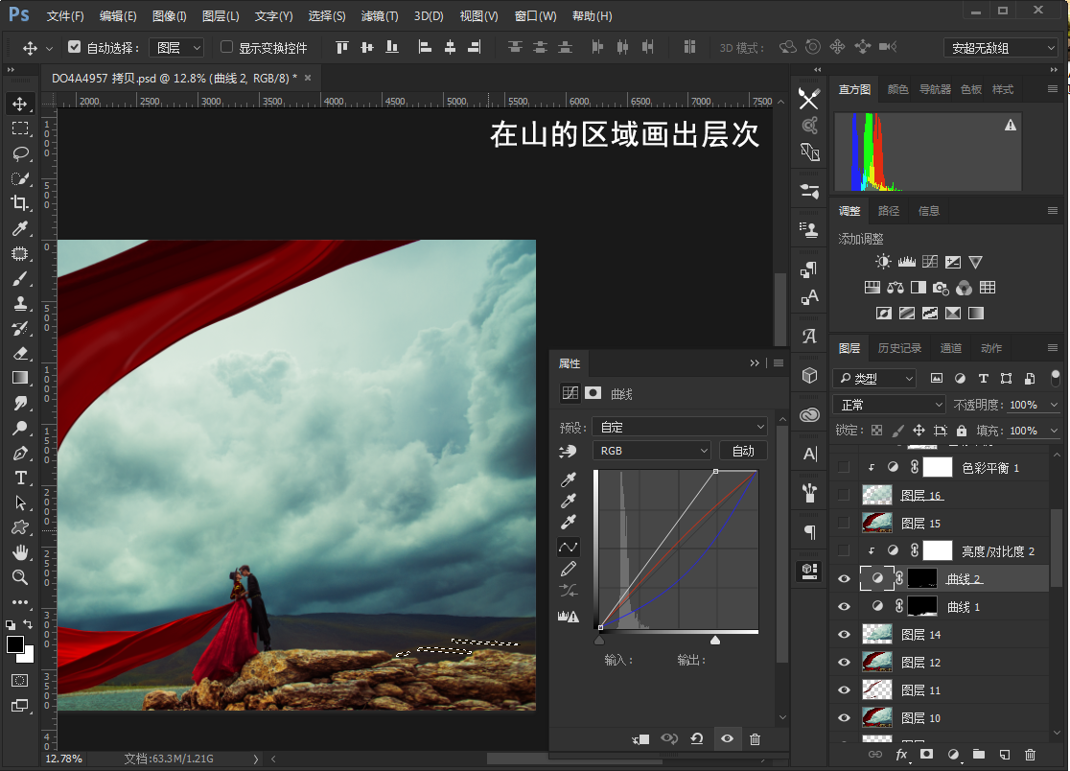Select the Rectangular Marquee tool

click(20, 128)
